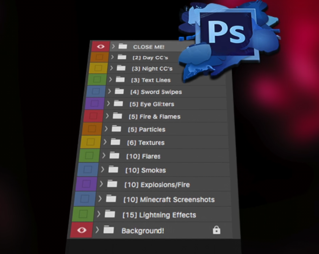Expand the [6] Textures group

pyautogui.click(x=105, y=142)
